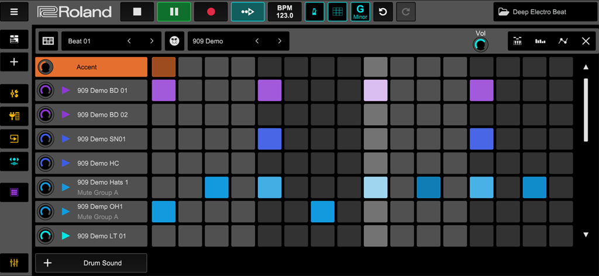This screenshot has height=276, width=599.
Task: Pause playback with the green pause button
Action: pyautogui.click(x=174, y=12)
